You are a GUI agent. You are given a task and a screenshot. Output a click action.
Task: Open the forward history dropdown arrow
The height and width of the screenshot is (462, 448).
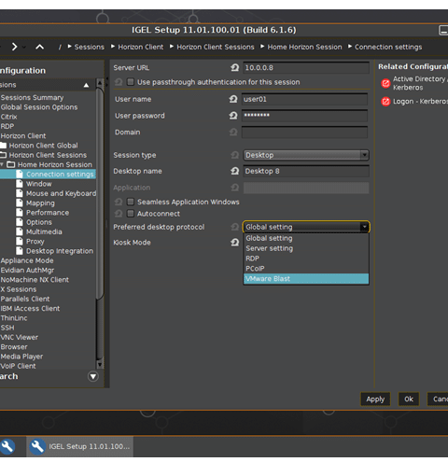(24, 47)
